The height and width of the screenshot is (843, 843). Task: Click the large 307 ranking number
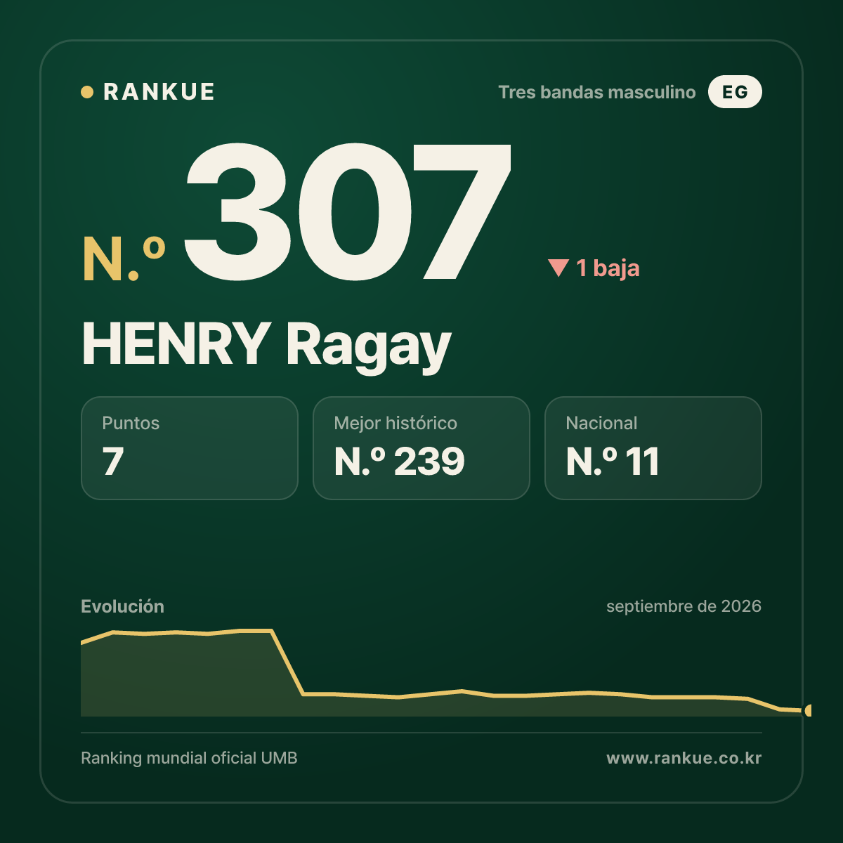348,211
